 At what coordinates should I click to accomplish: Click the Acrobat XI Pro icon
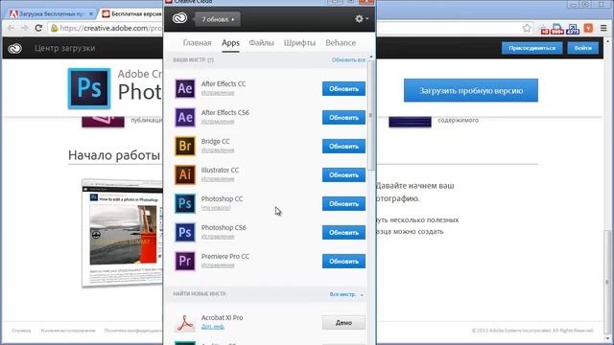click(185, 323)
